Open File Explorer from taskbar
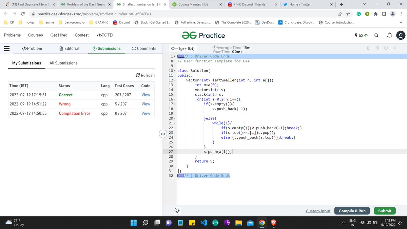 [x=238, y=223]
